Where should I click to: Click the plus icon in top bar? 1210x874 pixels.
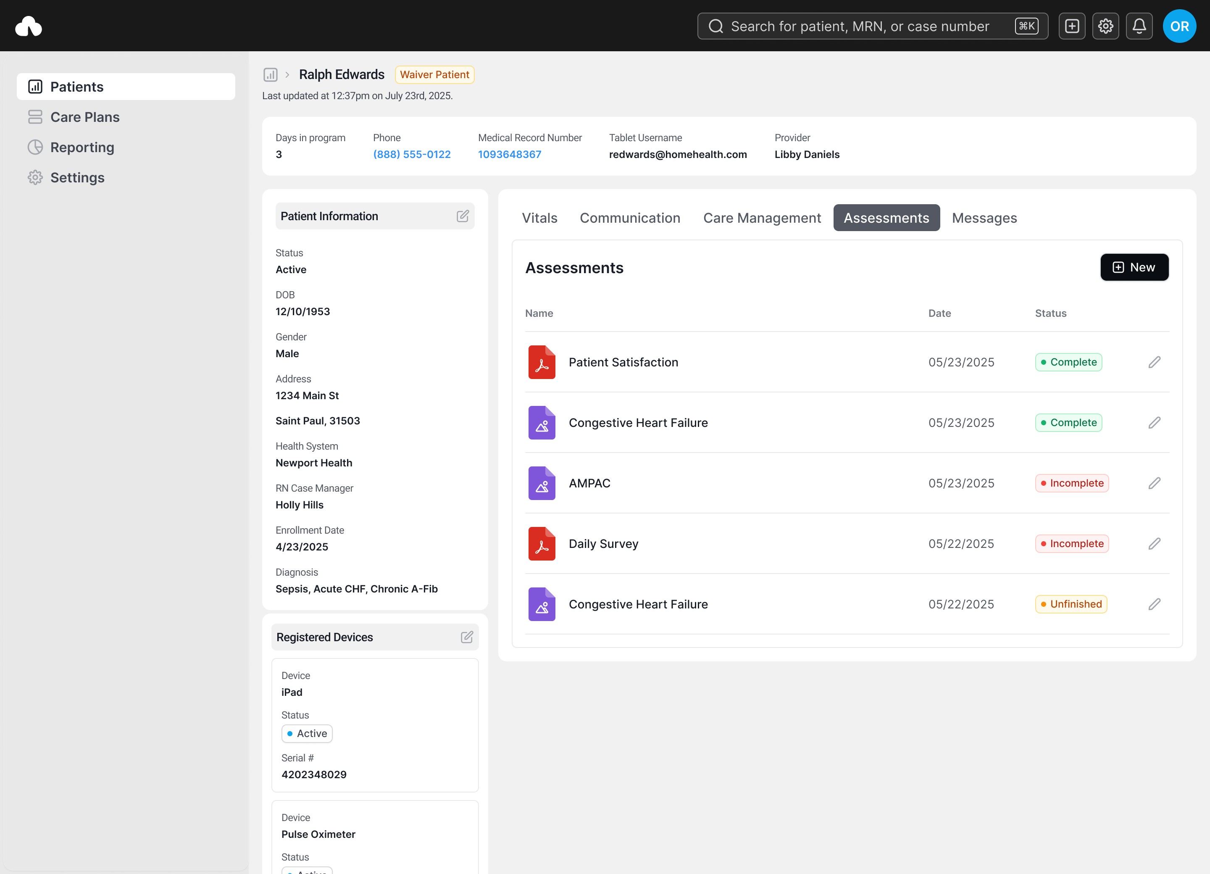pos(1072,26)
